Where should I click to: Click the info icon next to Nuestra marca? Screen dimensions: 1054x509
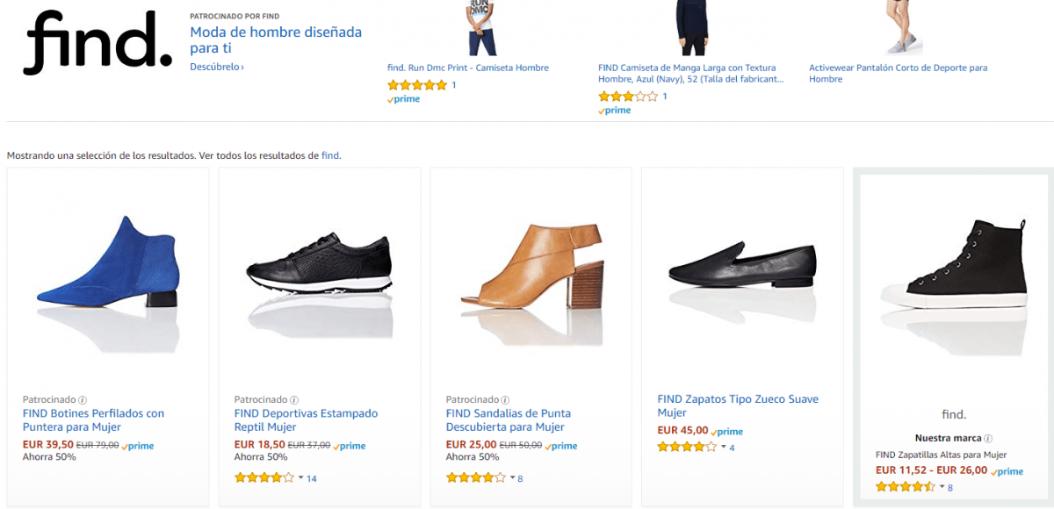point(988,439)
